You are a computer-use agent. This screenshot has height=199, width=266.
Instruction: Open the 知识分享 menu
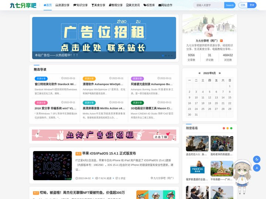pos(81,5)
